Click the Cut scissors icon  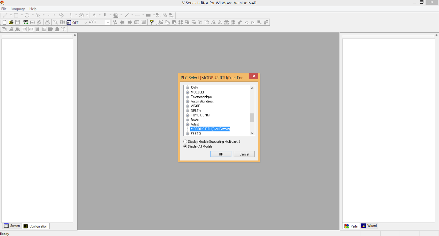pos(161,22)
